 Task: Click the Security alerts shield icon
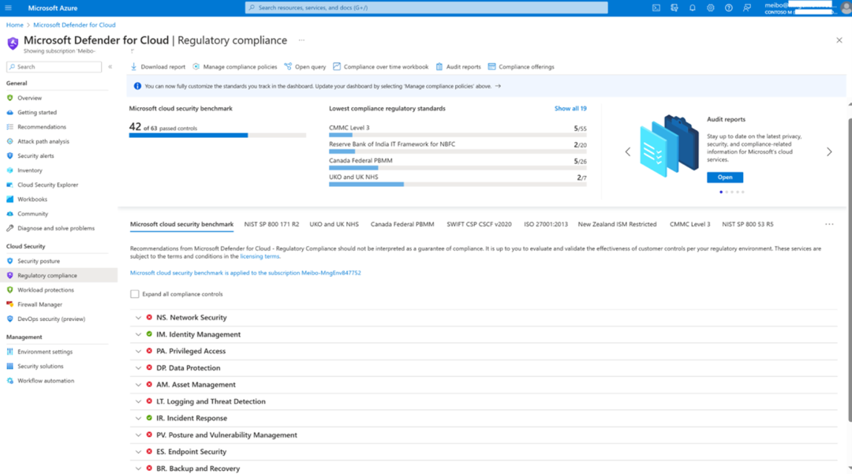pyautogui.click(x=9, y=156)
